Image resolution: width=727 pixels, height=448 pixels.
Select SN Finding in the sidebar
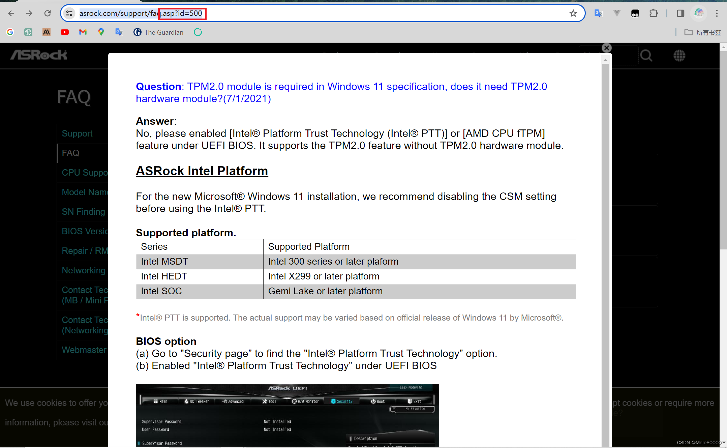coord(83,212)
